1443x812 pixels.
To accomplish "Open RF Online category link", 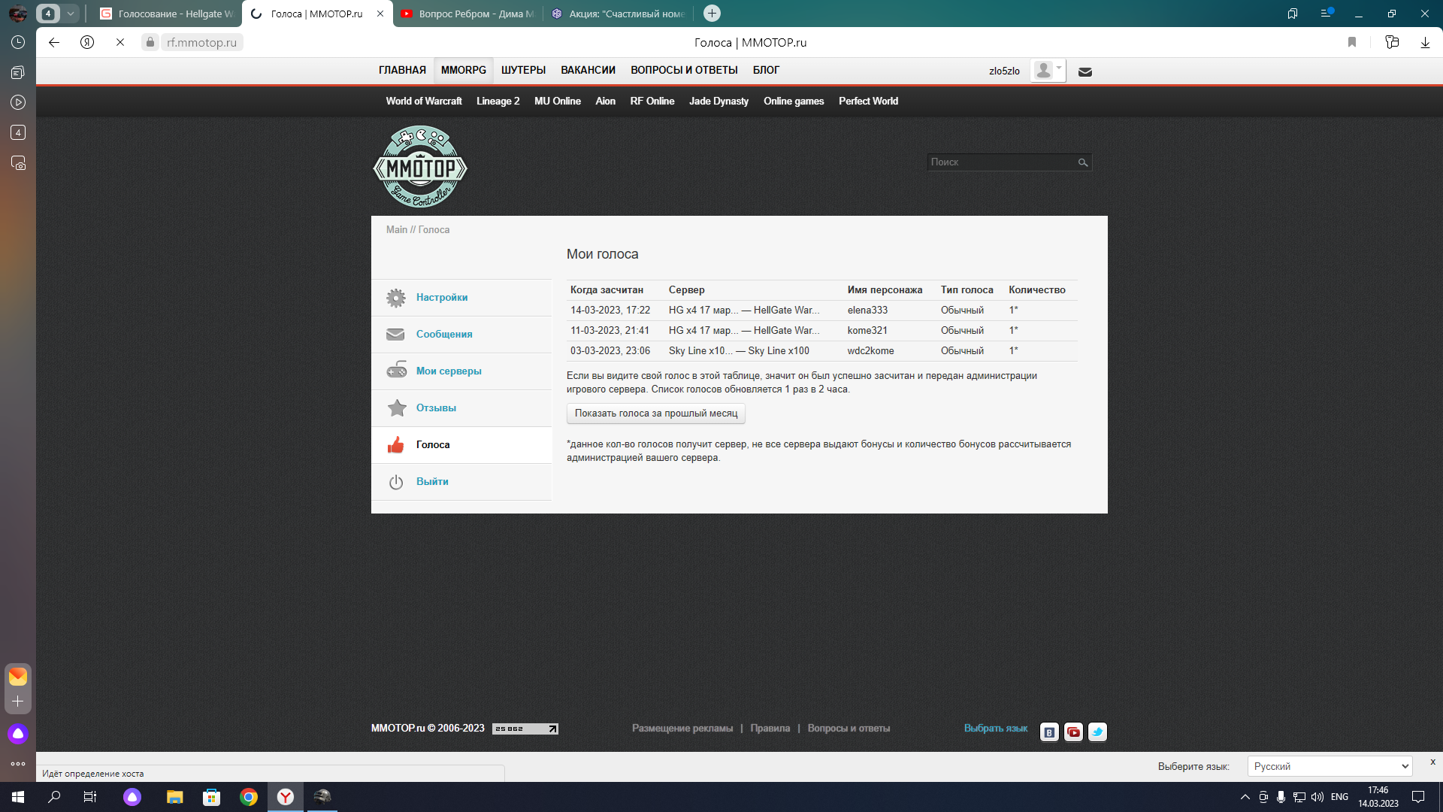I will click(652, 101).
